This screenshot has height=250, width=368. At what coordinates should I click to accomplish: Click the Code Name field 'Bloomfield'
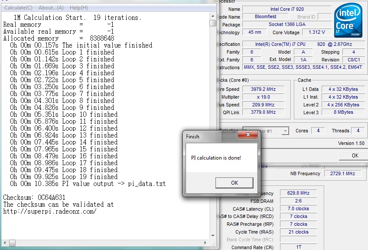tap(265, 16)
